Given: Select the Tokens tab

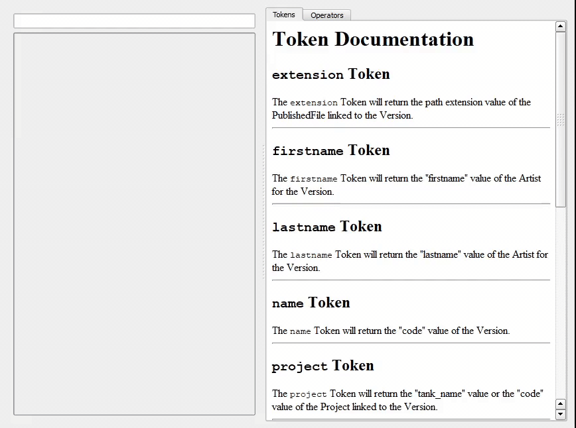Looking at the screenshot, I should [x=284, y=15].
